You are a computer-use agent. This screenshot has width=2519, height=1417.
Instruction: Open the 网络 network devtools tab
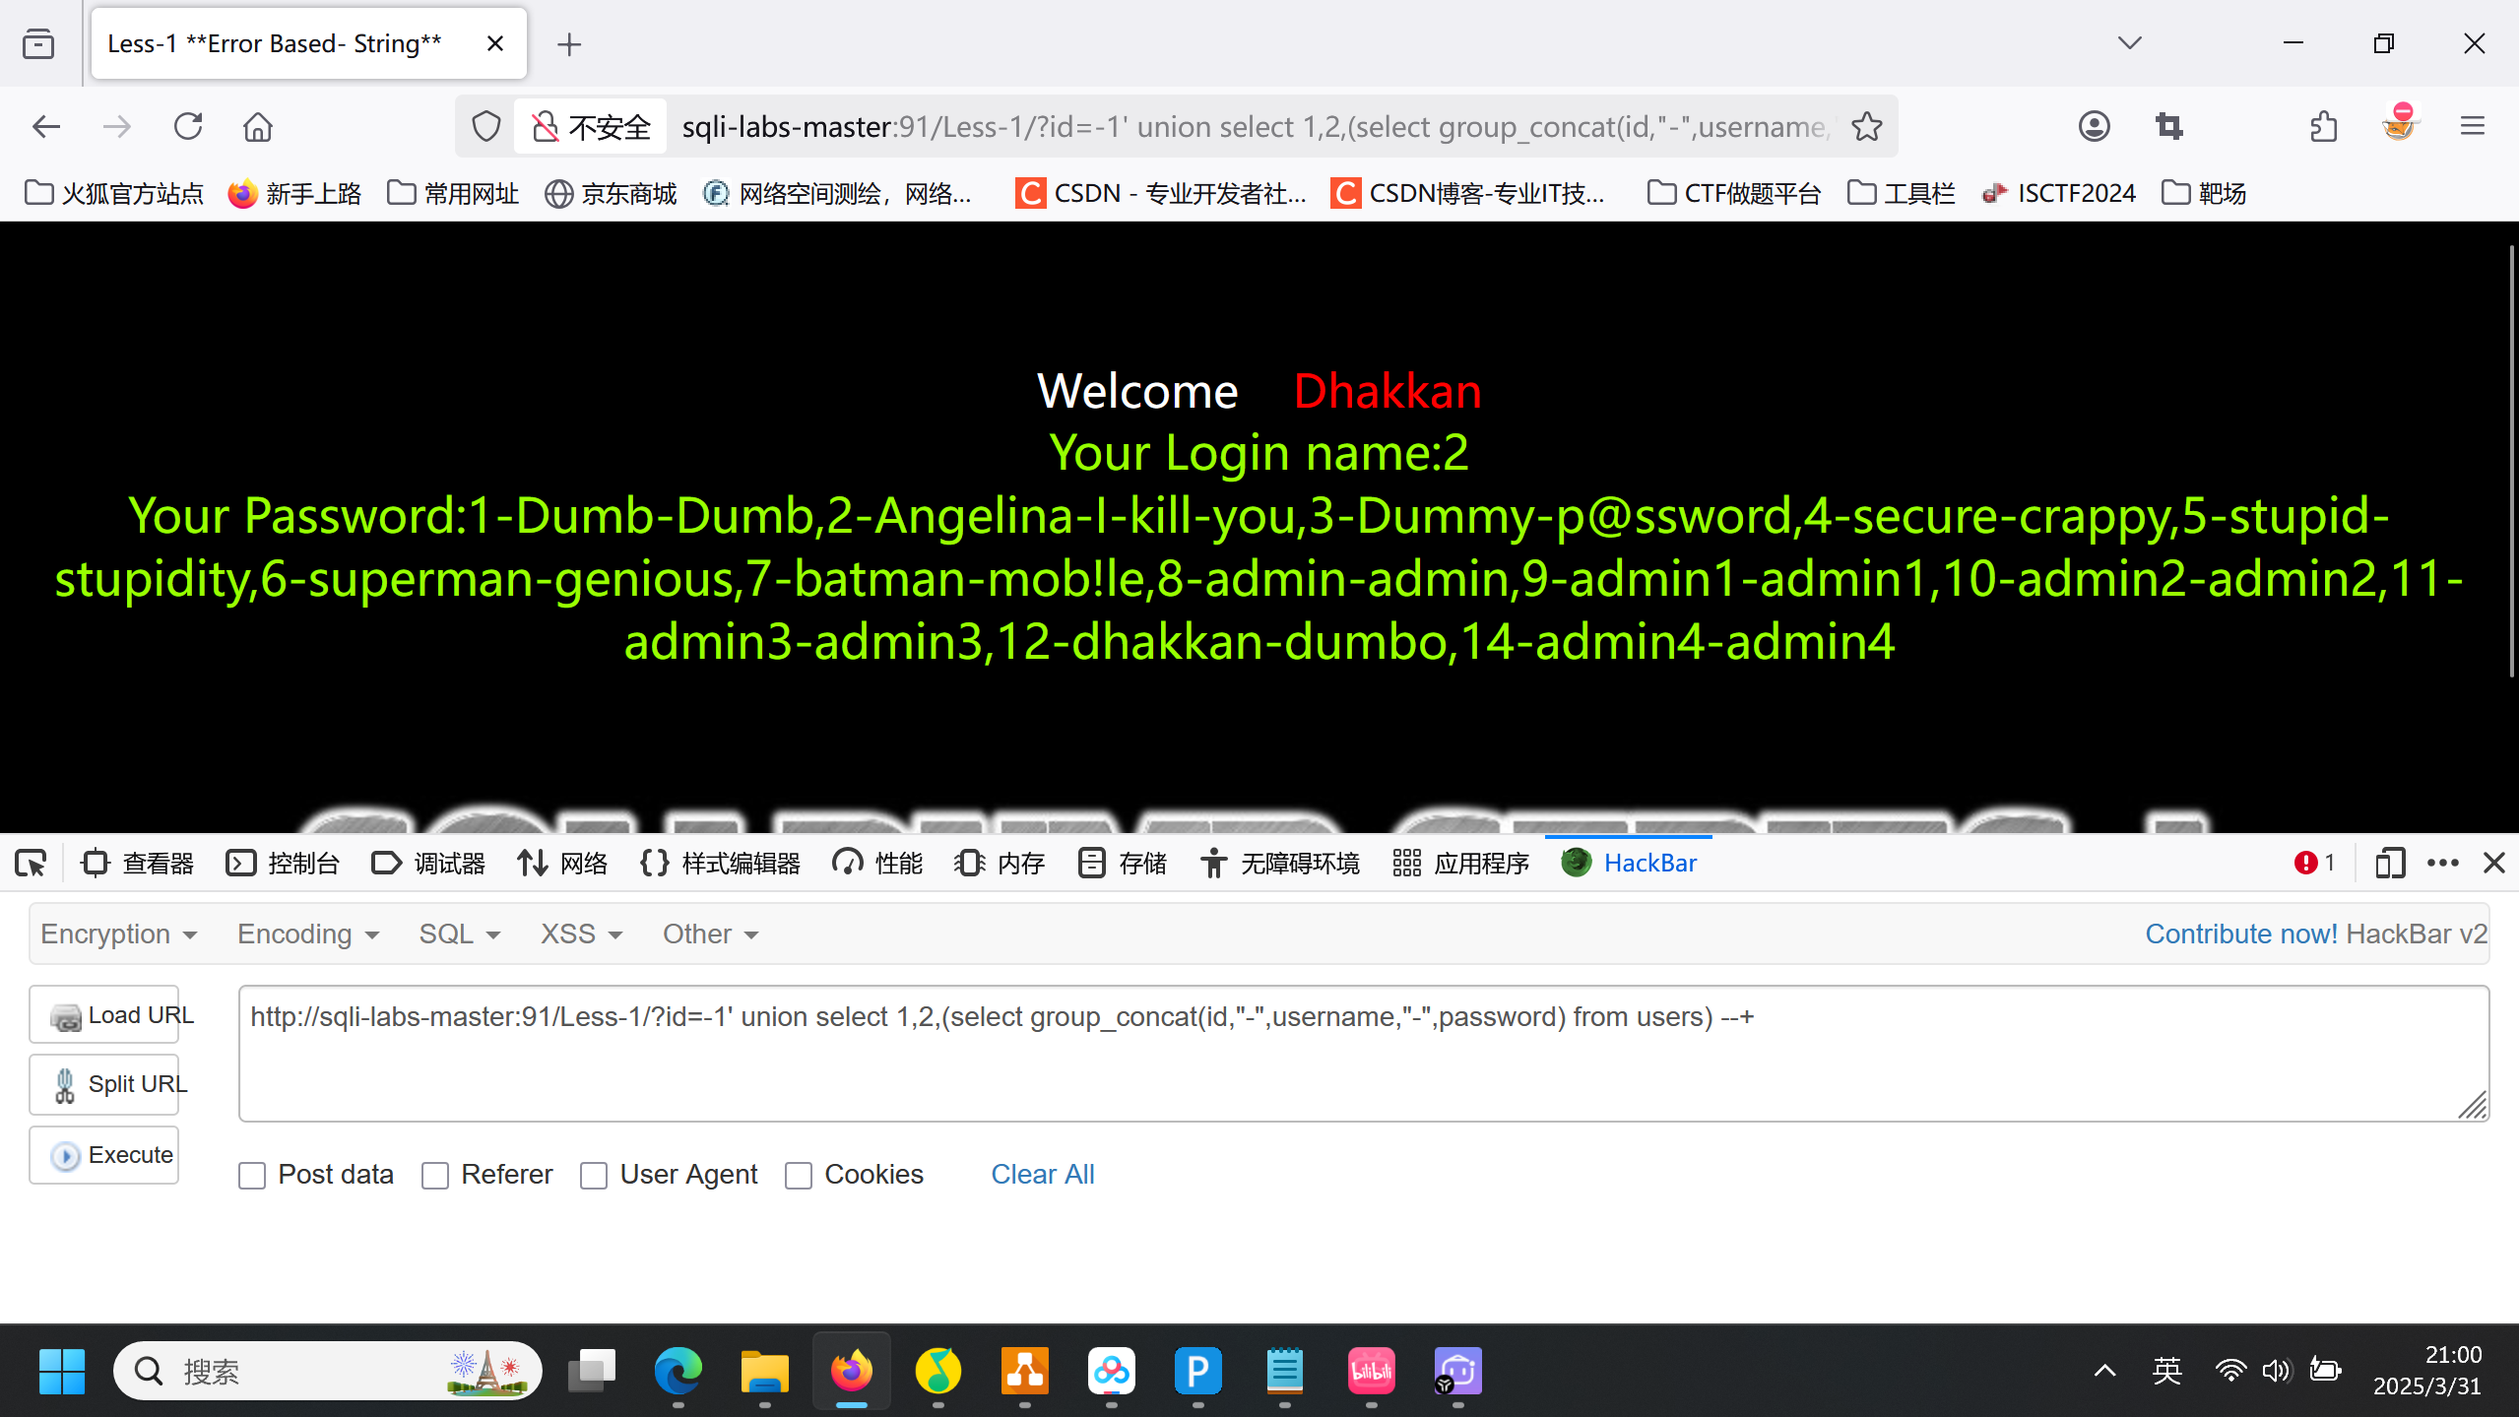(x=563, y=864)
